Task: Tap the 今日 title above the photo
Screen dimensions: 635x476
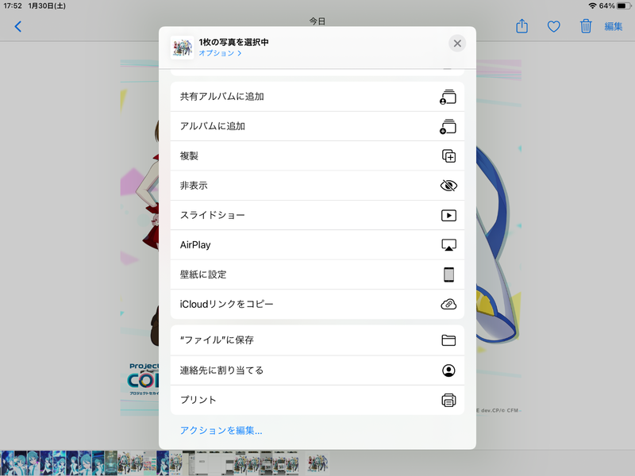Action: pyautogui.click(x=317, y=21)
